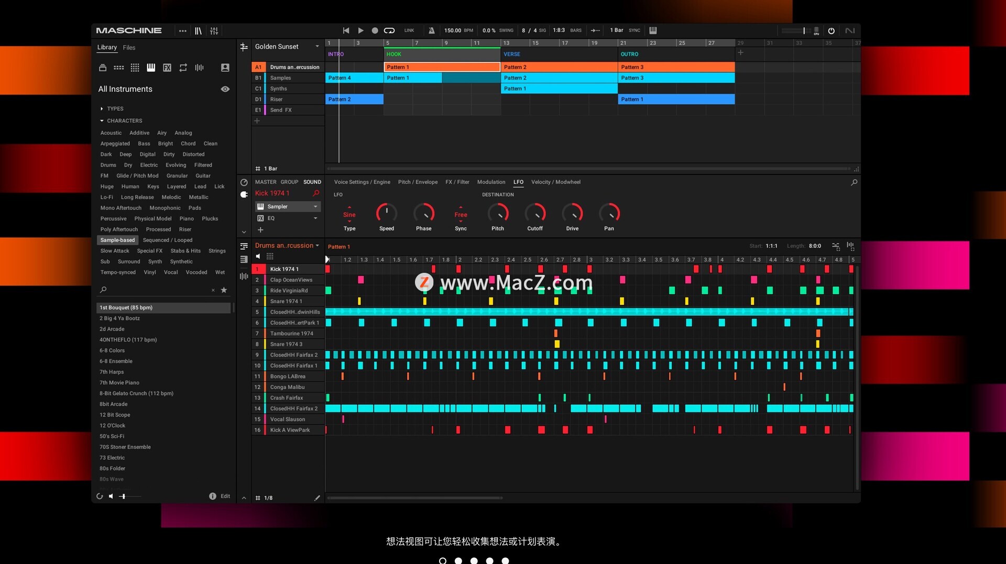This screenshot has width=1006, height=564.
Task: Select the FX Effects icon in browser
Action: click(x=167, y=68)
